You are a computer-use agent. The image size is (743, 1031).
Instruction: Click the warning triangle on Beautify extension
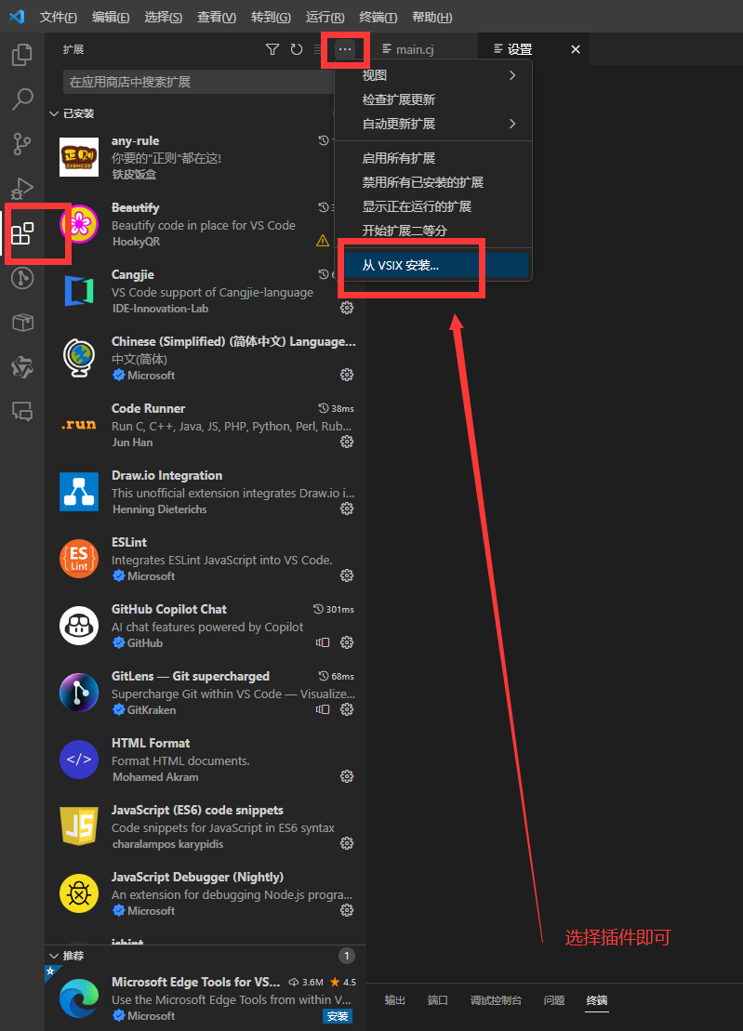(x=323, y=241)
